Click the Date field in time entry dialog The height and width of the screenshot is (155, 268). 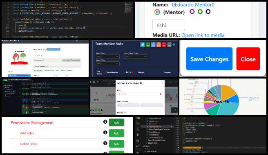[x=140, y=94]
